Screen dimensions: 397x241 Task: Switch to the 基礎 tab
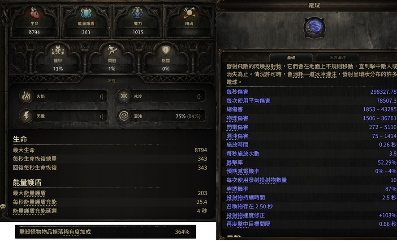[291, 58]
